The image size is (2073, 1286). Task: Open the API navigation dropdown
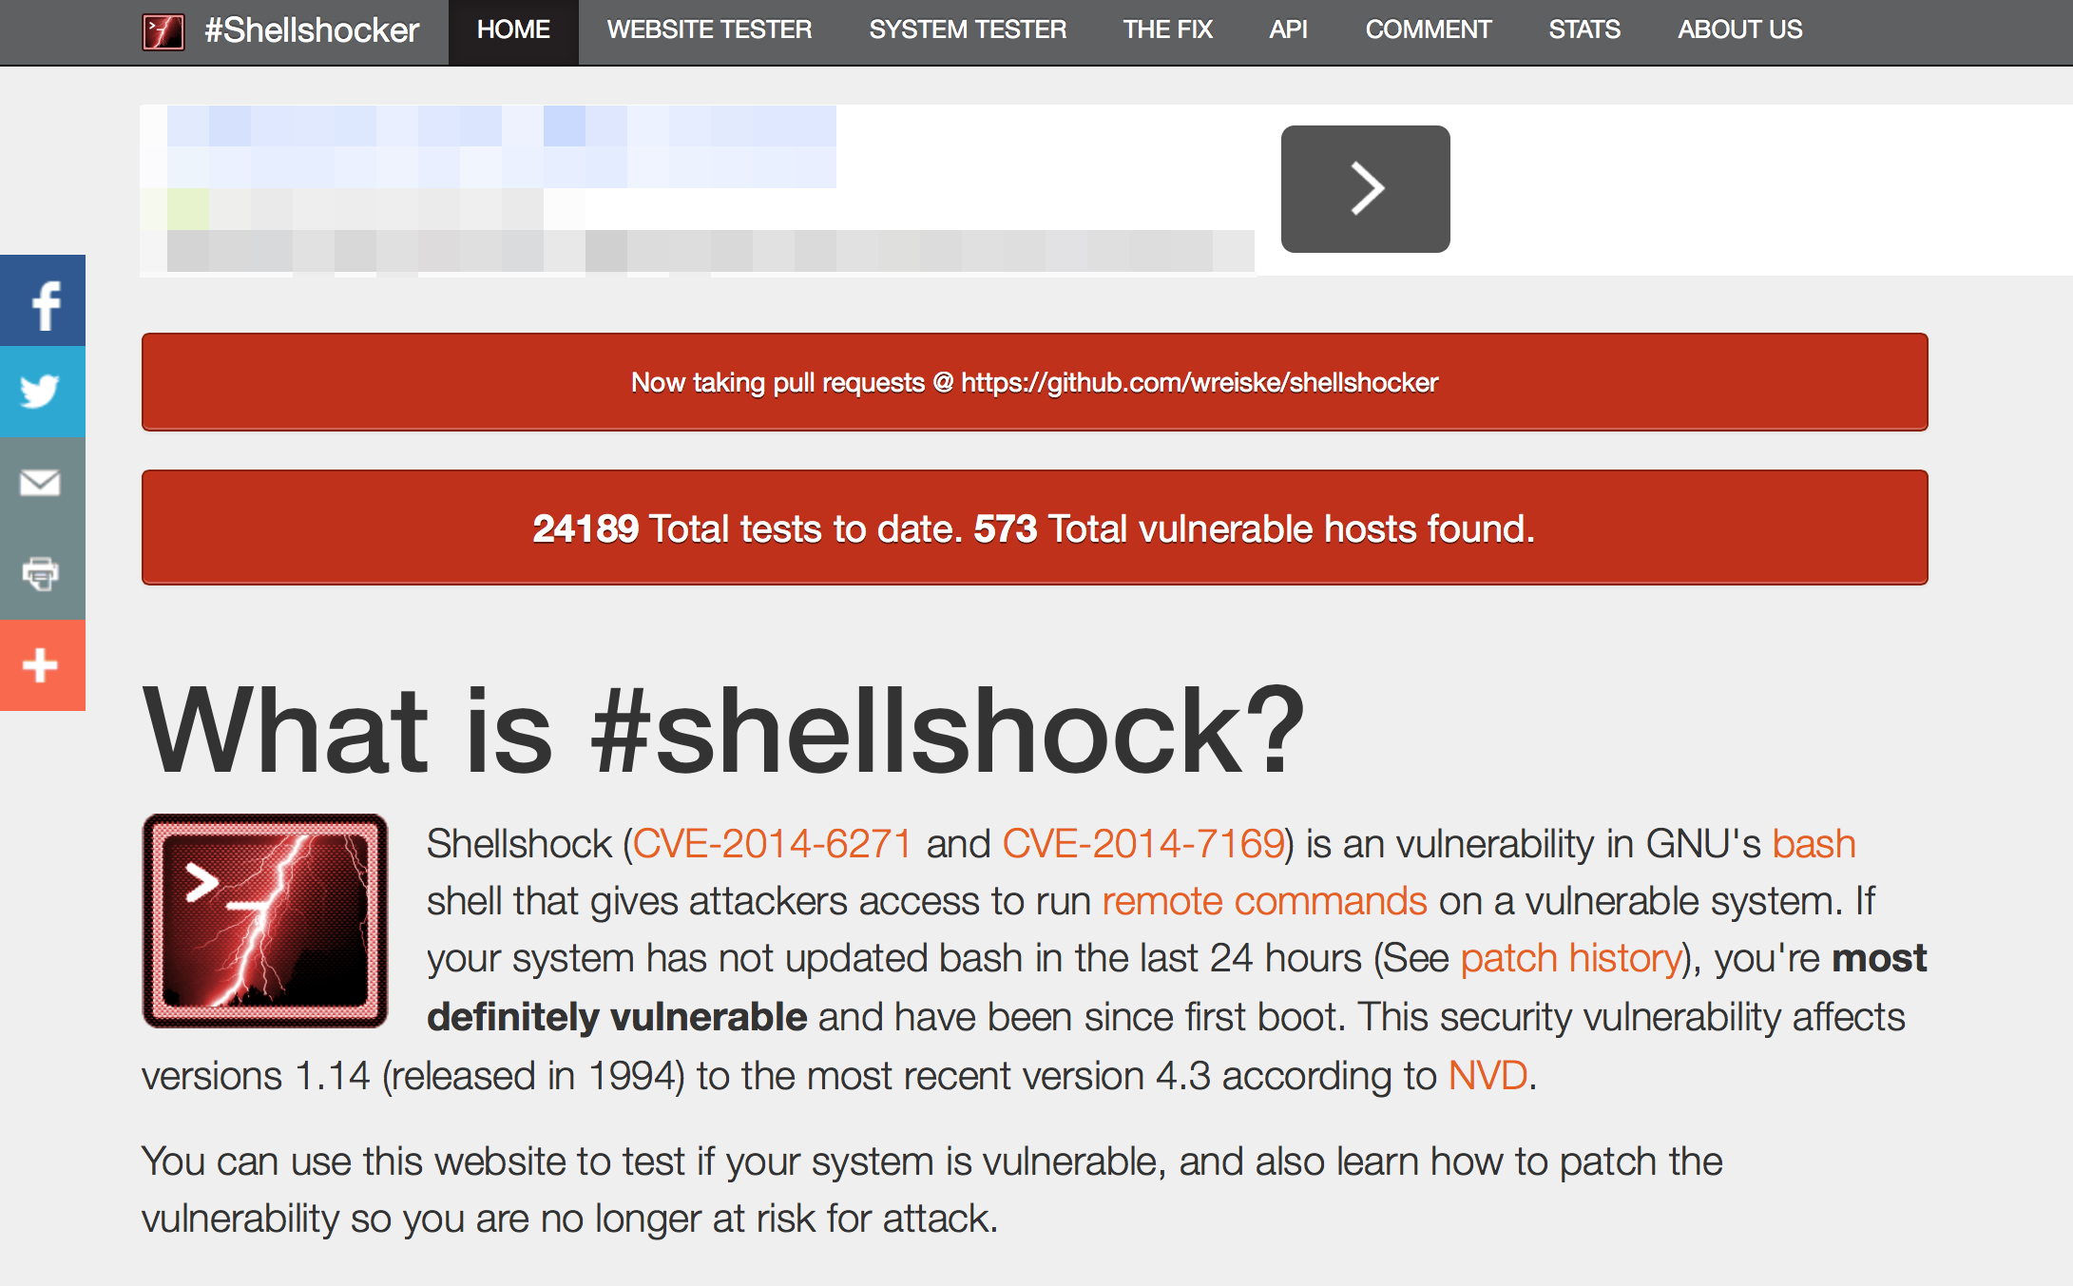click(x=1285, y=27)
